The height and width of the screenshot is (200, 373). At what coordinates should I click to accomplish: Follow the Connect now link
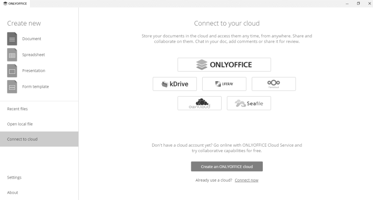point(246,180)
